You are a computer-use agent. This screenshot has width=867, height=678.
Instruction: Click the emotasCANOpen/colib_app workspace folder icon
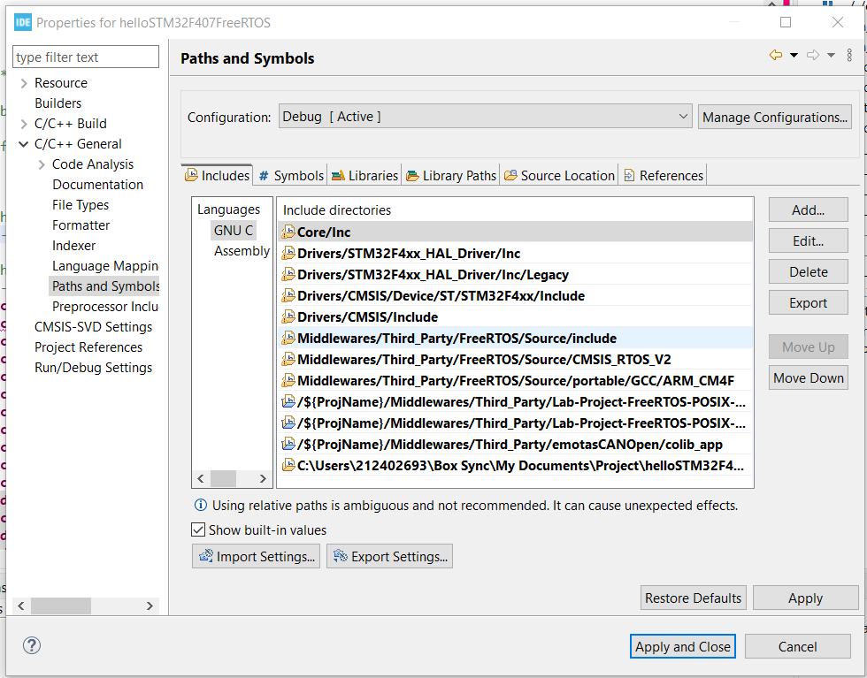[288, 445]
